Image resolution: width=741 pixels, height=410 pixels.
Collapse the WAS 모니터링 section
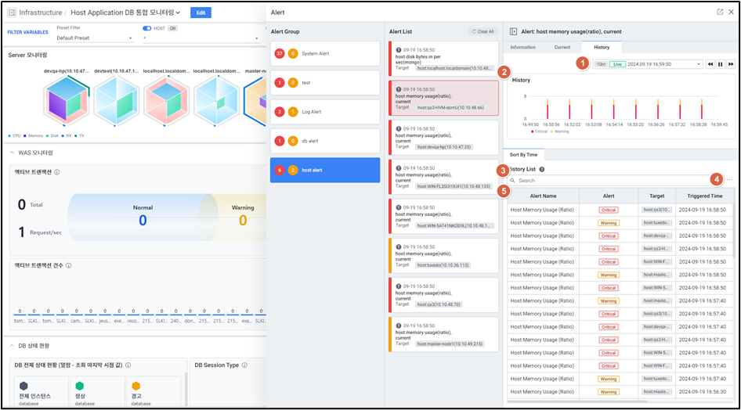pos(12,153)
